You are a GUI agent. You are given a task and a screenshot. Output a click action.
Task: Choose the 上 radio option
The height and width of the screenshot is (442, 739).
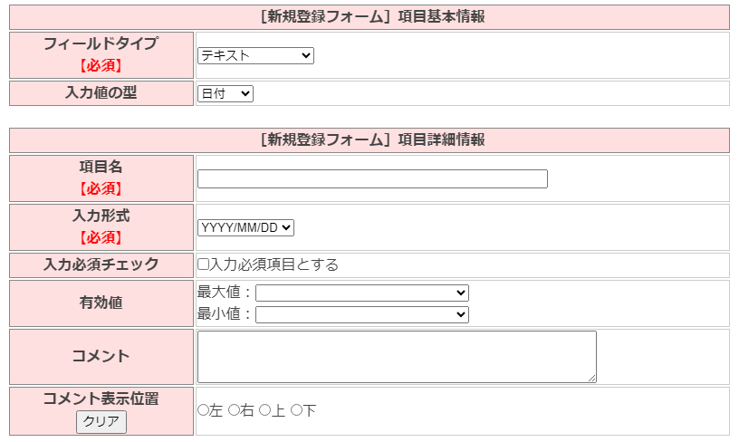click(x=264, y=410)
